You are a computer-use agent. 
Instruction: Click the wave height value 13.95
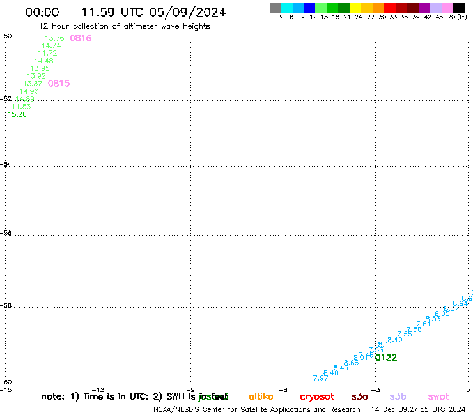click(40, 68)
